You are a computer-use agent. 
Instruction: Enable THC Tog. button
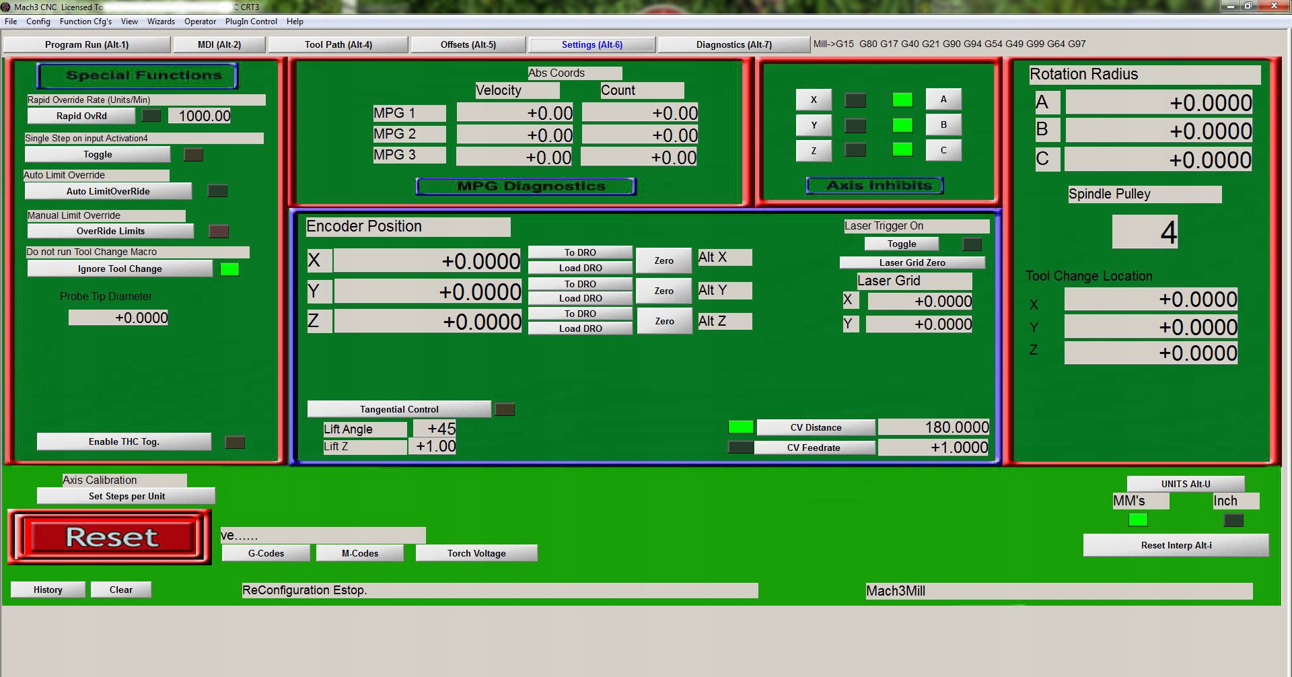coord(124,441)
